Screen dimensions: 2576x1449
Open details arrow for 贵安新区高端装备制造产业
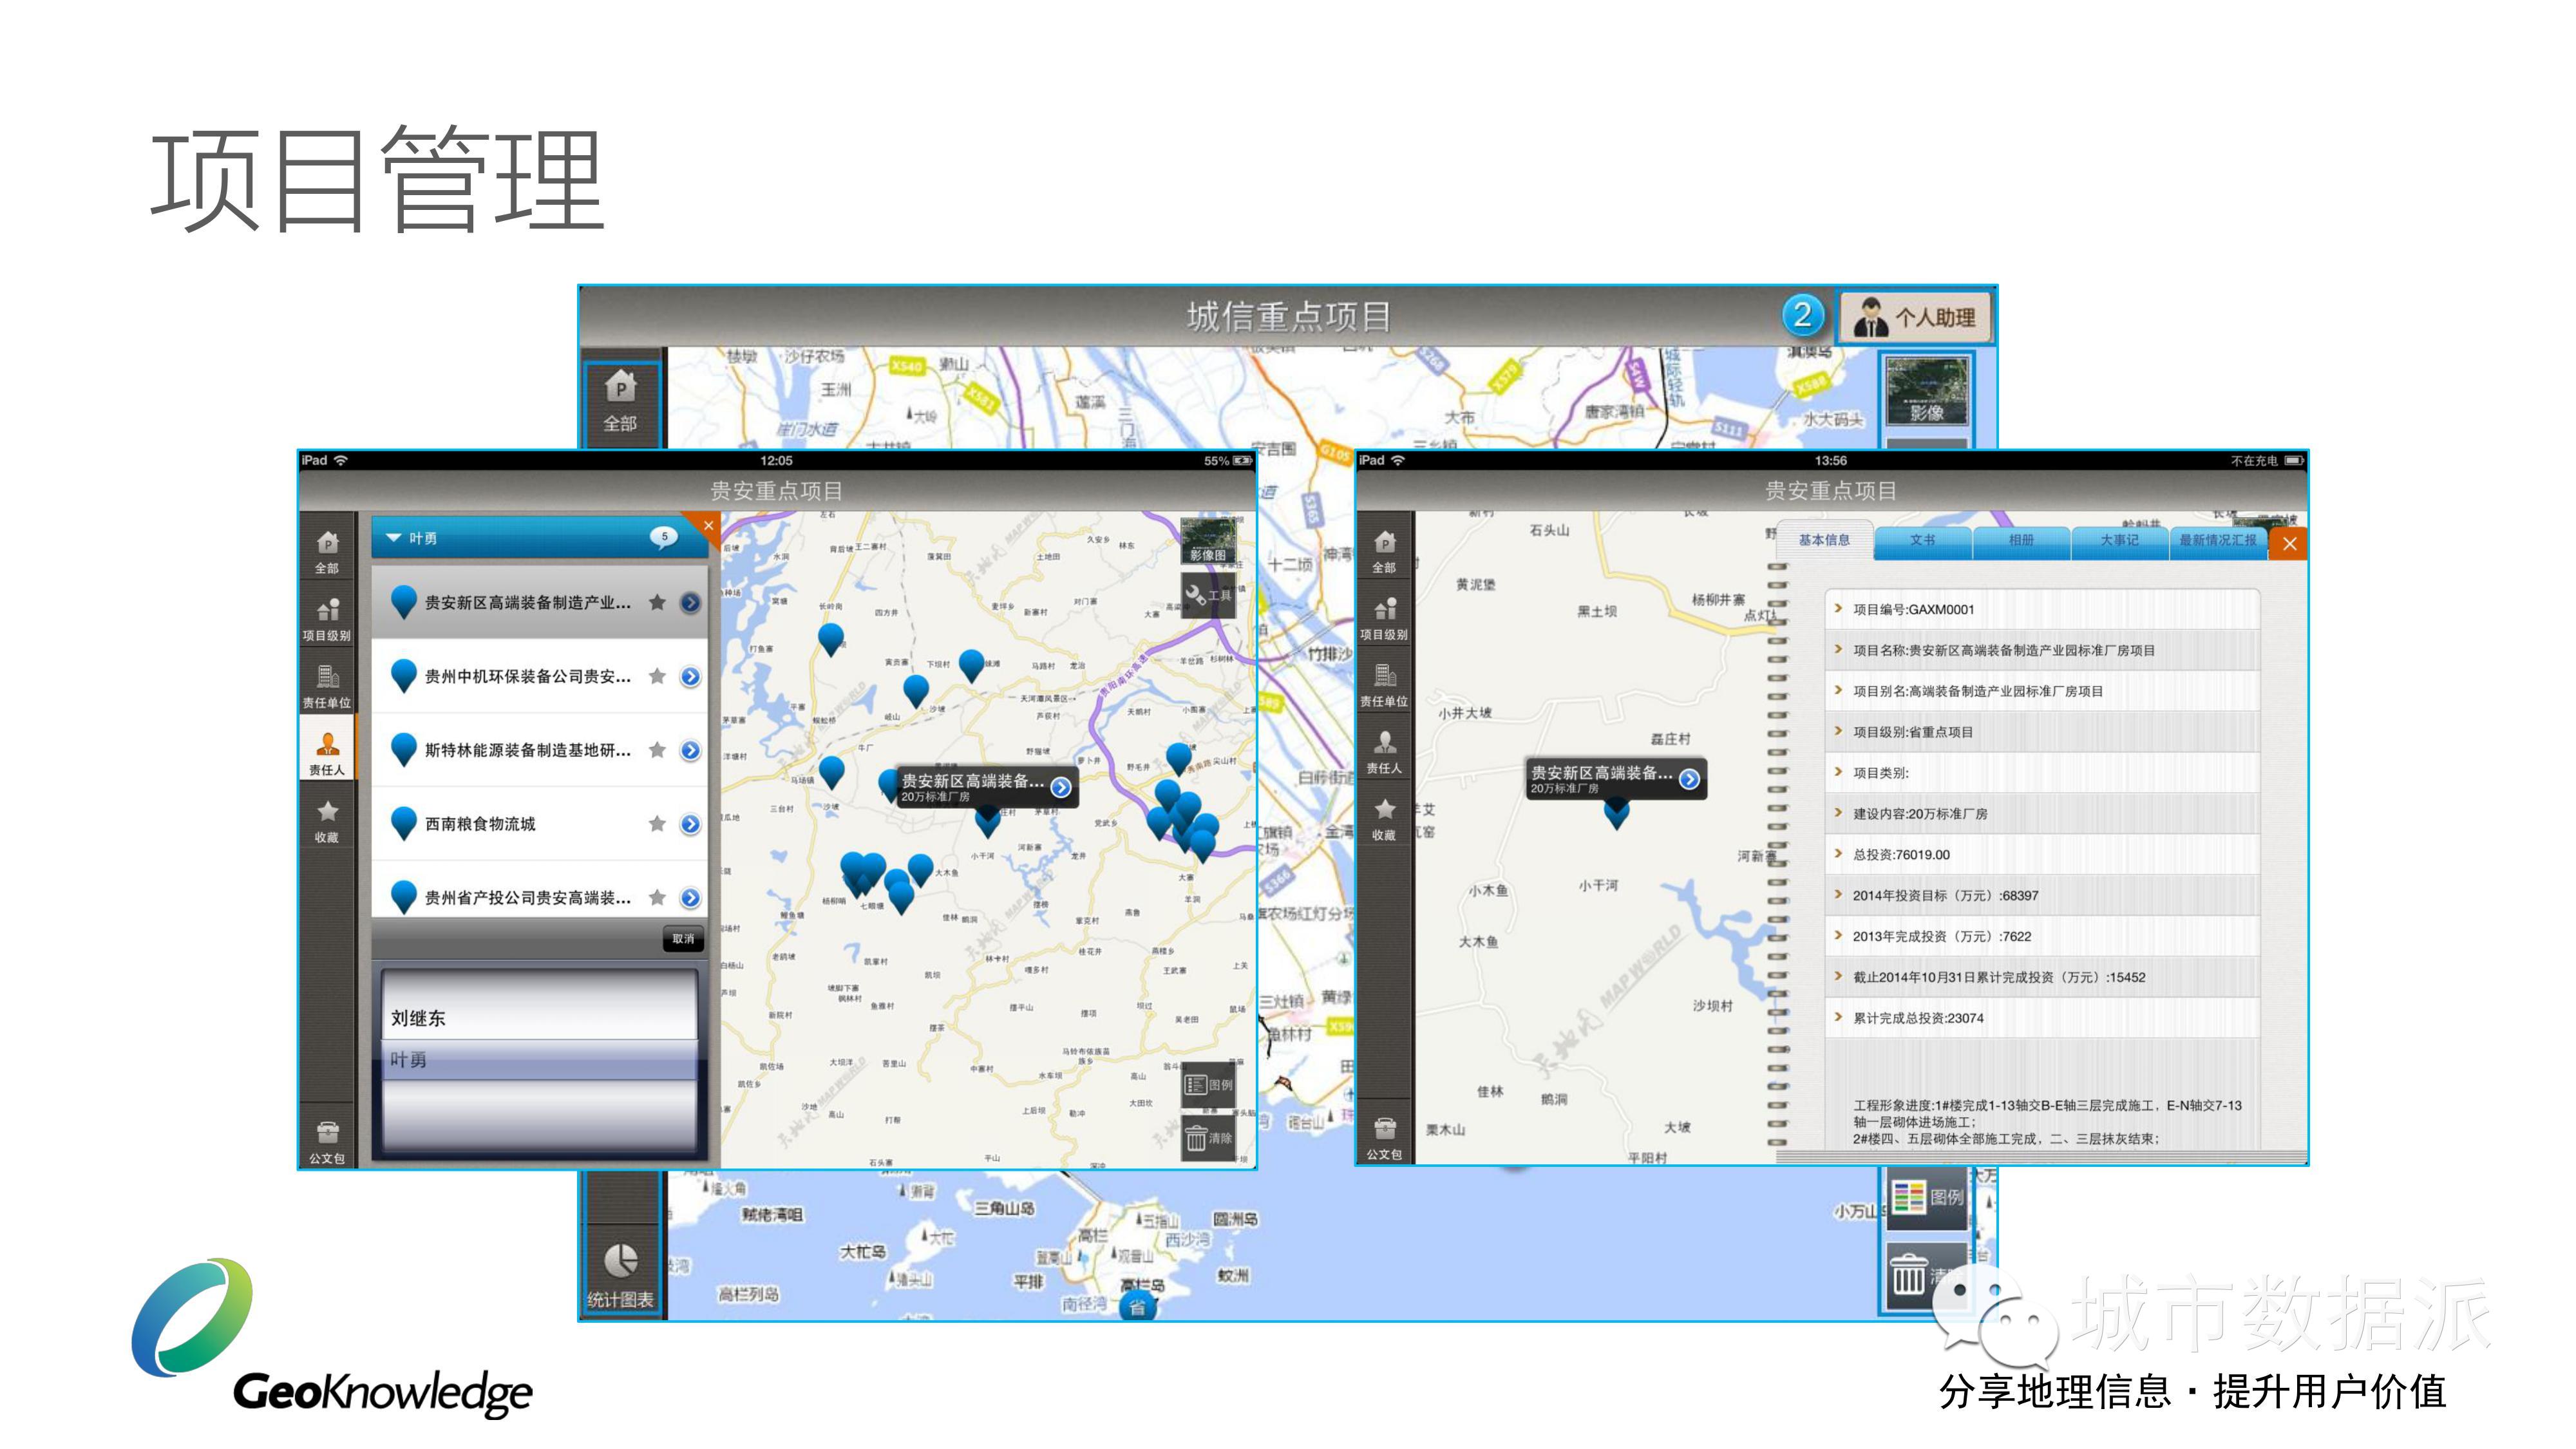pos(690,602)
